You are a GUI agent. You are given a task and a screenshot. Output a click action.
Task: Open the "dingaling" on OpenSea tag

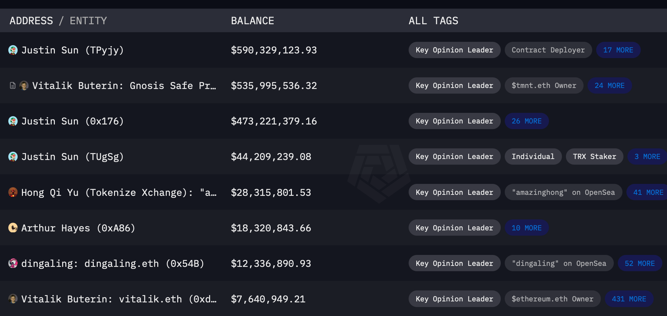click(559, 263)
